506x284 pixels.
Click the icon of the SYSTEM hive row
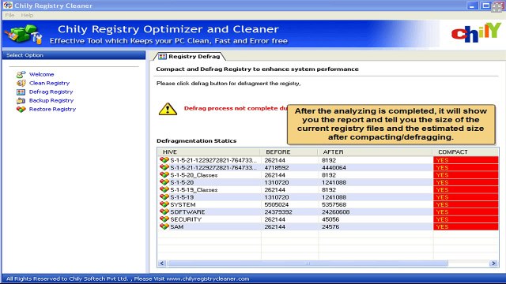[164, 204]
